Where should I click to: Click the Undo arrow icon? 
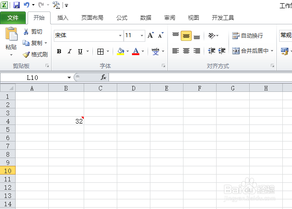(27, 5)
